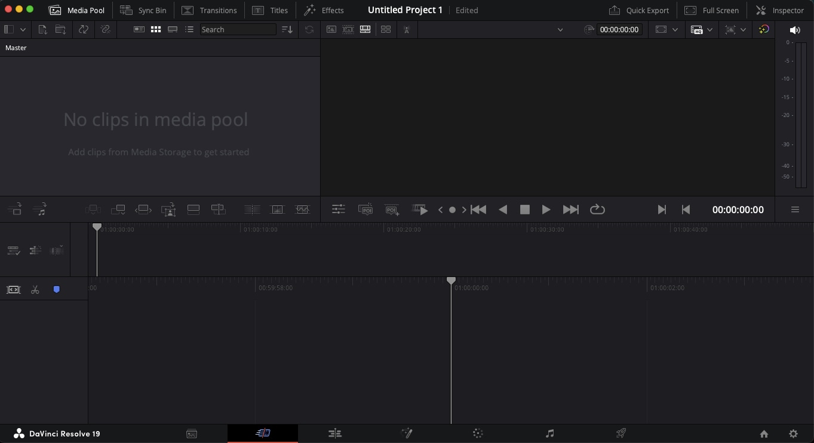Step to next frame with right chevron
The height and width of the screenshot is (443, 814).
464,210
